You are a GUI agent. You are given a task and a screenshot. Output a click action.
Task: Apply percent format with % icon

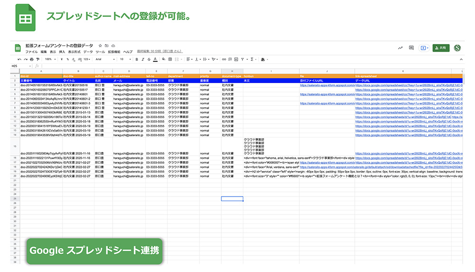(x=67, y=59)
